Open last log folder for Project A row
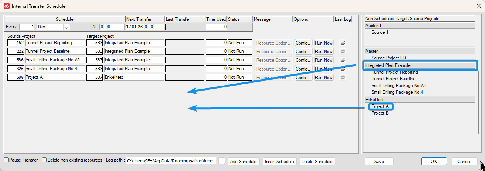 [342, 77]
